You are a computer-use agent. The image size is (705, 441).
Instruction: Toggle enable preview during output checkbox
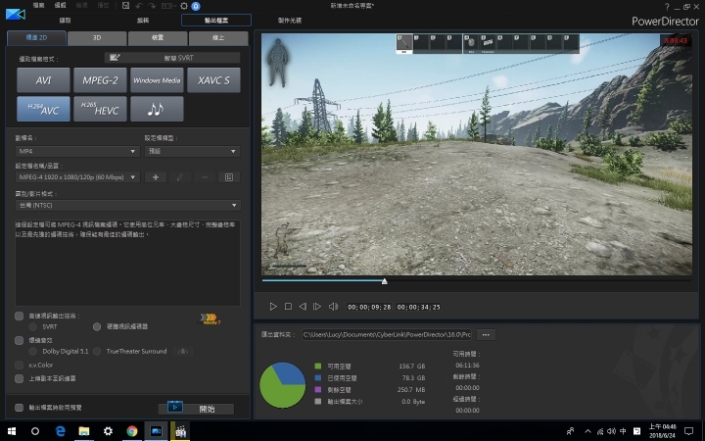coord(19,408)
